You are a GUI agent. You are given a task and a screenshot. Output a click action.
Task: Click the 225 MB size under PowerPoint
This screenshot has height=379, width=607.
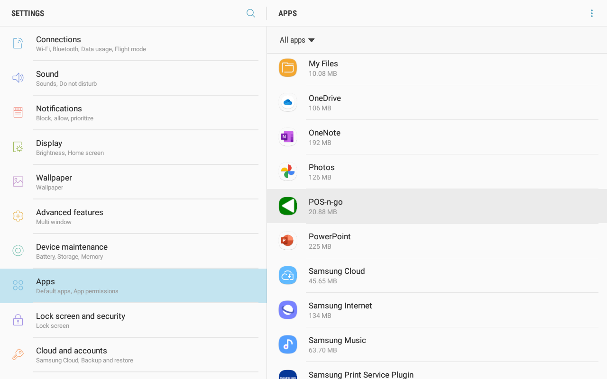[x=320, y=246]
